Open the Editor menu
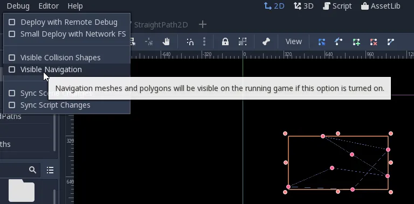414x204 pixels. click(x=49, y=6)
